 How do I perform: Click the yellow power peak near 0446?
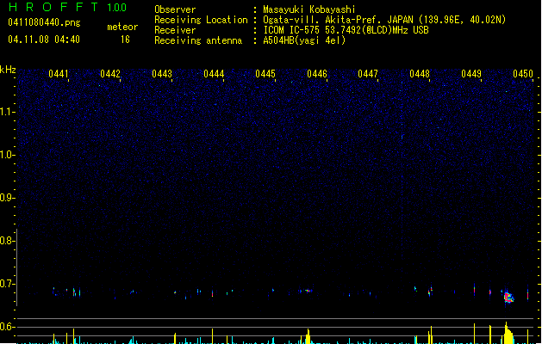[308, 336]
